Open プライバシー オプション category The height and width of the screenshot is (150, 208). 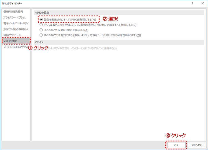15,17
